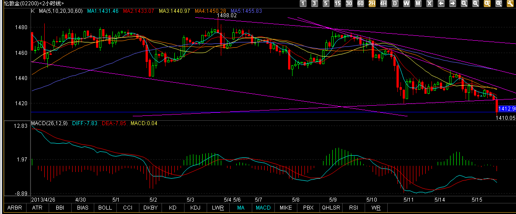Click the ARBR indicator tab
This screenshot has width=516, height=214.
[14, 207]
